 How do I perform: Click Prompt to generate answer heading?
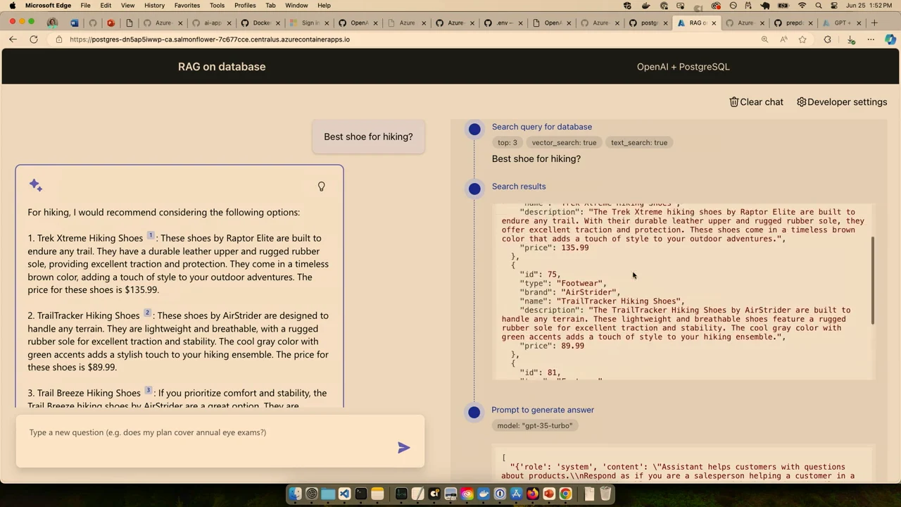(x=543, y=410)
